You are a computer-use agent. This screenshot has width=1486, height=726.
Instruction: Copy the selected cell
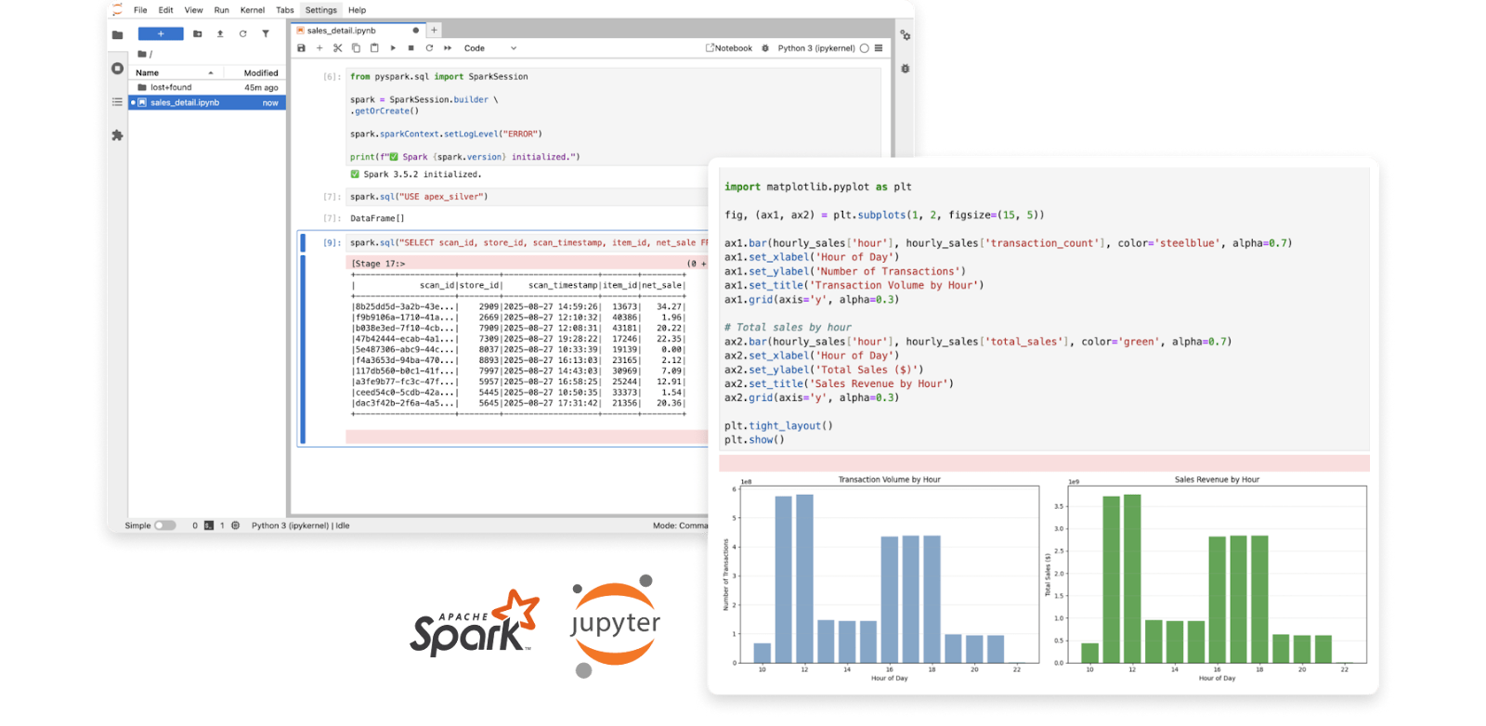point(356,48)
